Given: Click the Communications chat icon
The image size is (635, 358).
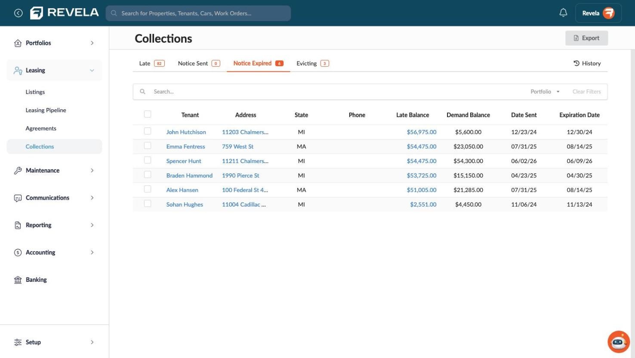Looking at the screenshot, I should (18, 198).
